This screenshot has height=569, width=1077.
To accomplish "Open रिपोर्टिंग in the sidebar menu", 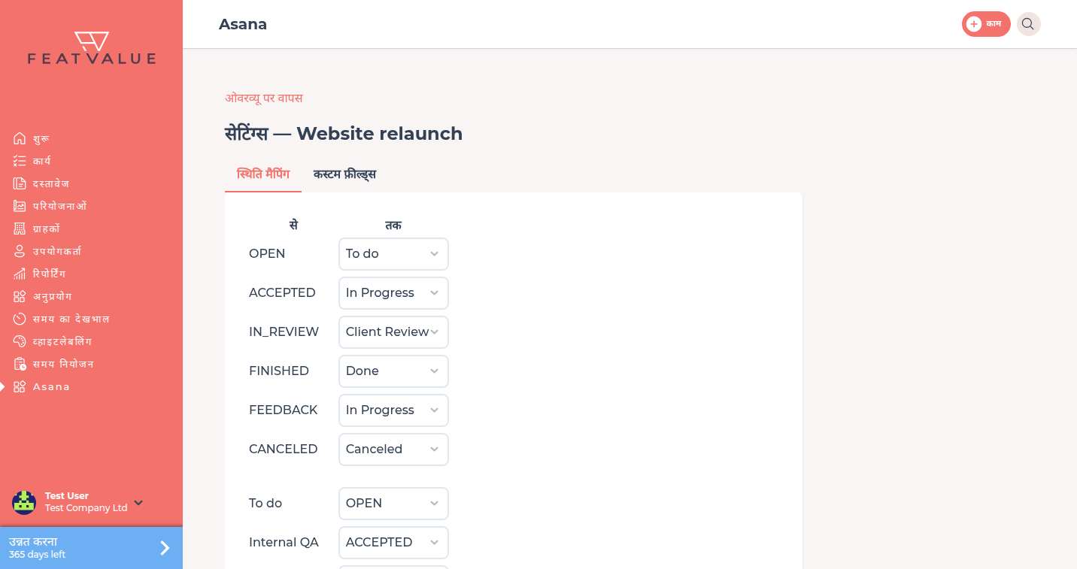I will (49, 274).
